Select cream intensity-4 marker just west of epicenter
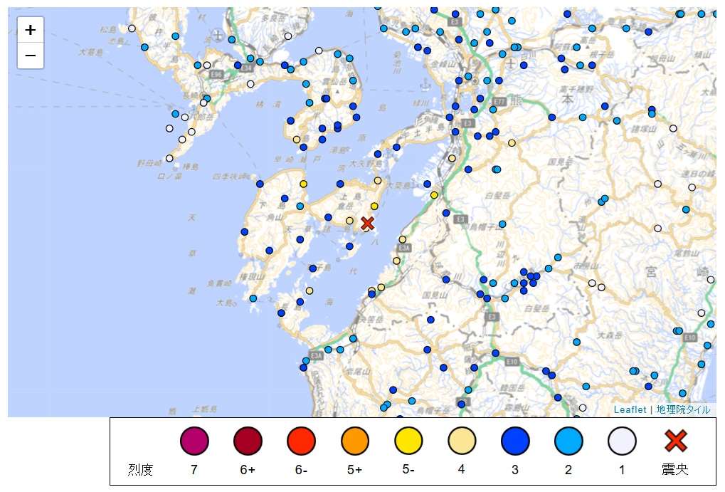 [x=349, y=221]
